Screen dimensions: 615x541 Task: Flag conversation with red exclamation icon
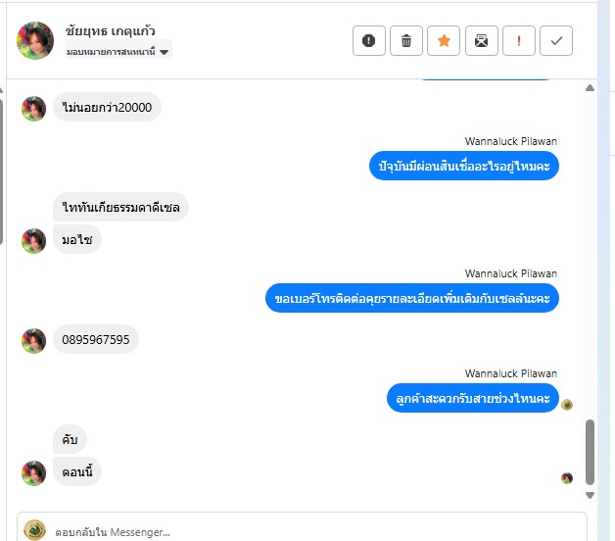[519, 41]
